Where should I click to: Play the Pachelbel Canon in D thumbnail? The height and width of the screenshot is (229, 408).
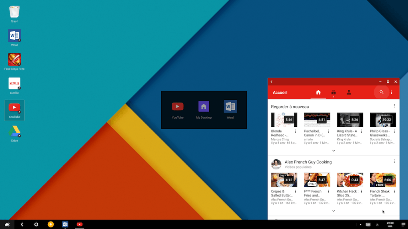(317, 120)
